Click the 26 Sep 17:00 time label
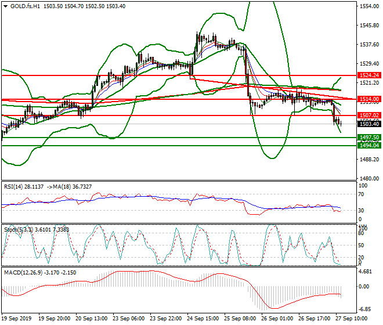This screenshot has width=383, height=325. 314,319
